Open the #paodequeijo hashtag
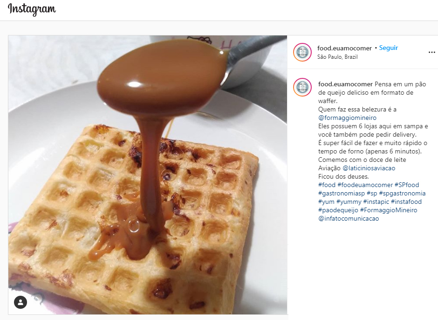 coord(338,210)
